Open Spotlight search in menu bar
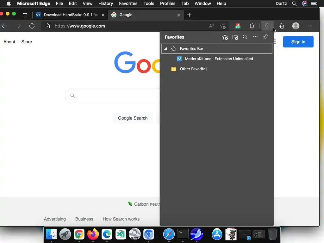Image resolution: width=324 pixels, height=243 pixels. 294,3
